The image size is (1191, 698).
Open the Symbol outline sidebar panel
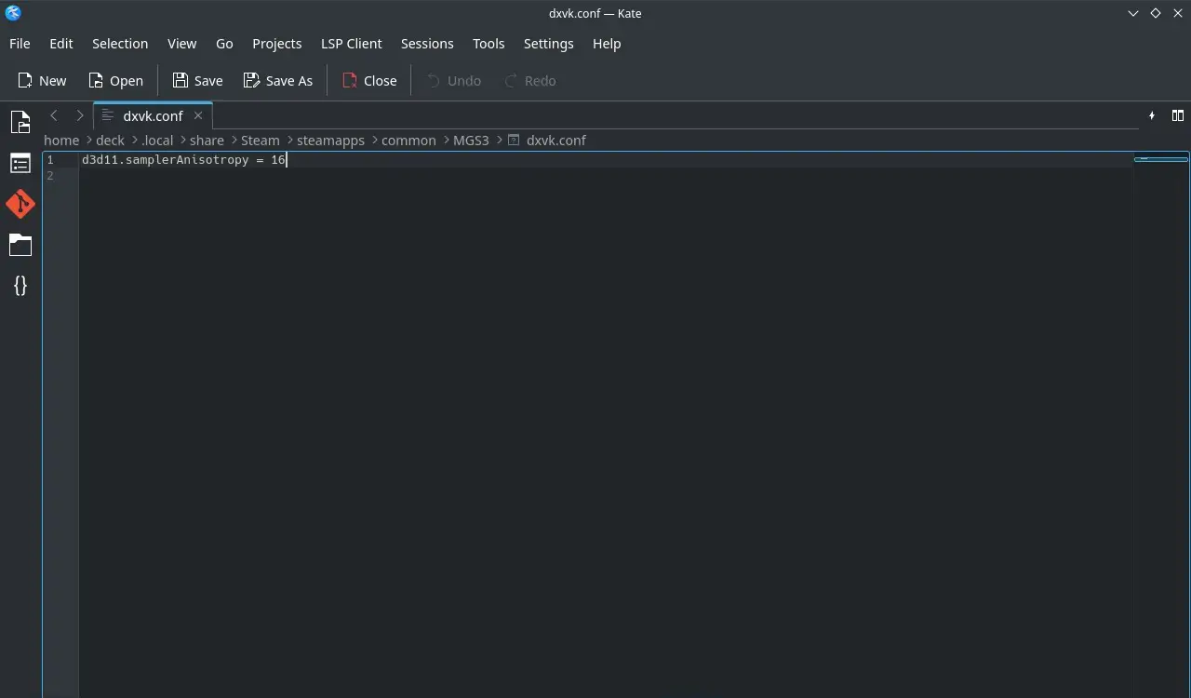[20, 164]
